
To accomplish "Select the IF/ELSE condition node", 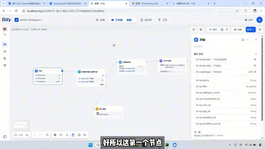I will [x=91, y=78].
